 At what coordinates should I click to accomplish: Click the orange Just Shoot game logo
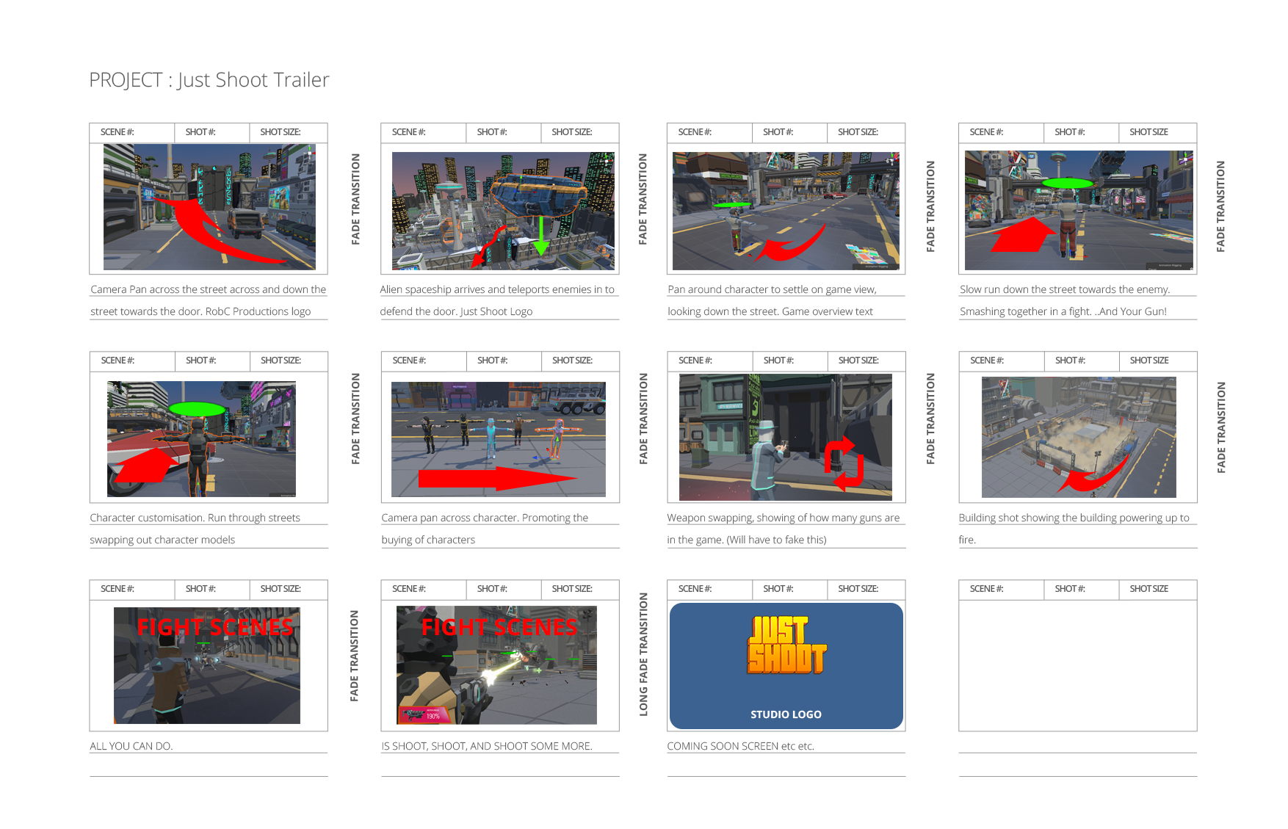coord(786,645)
